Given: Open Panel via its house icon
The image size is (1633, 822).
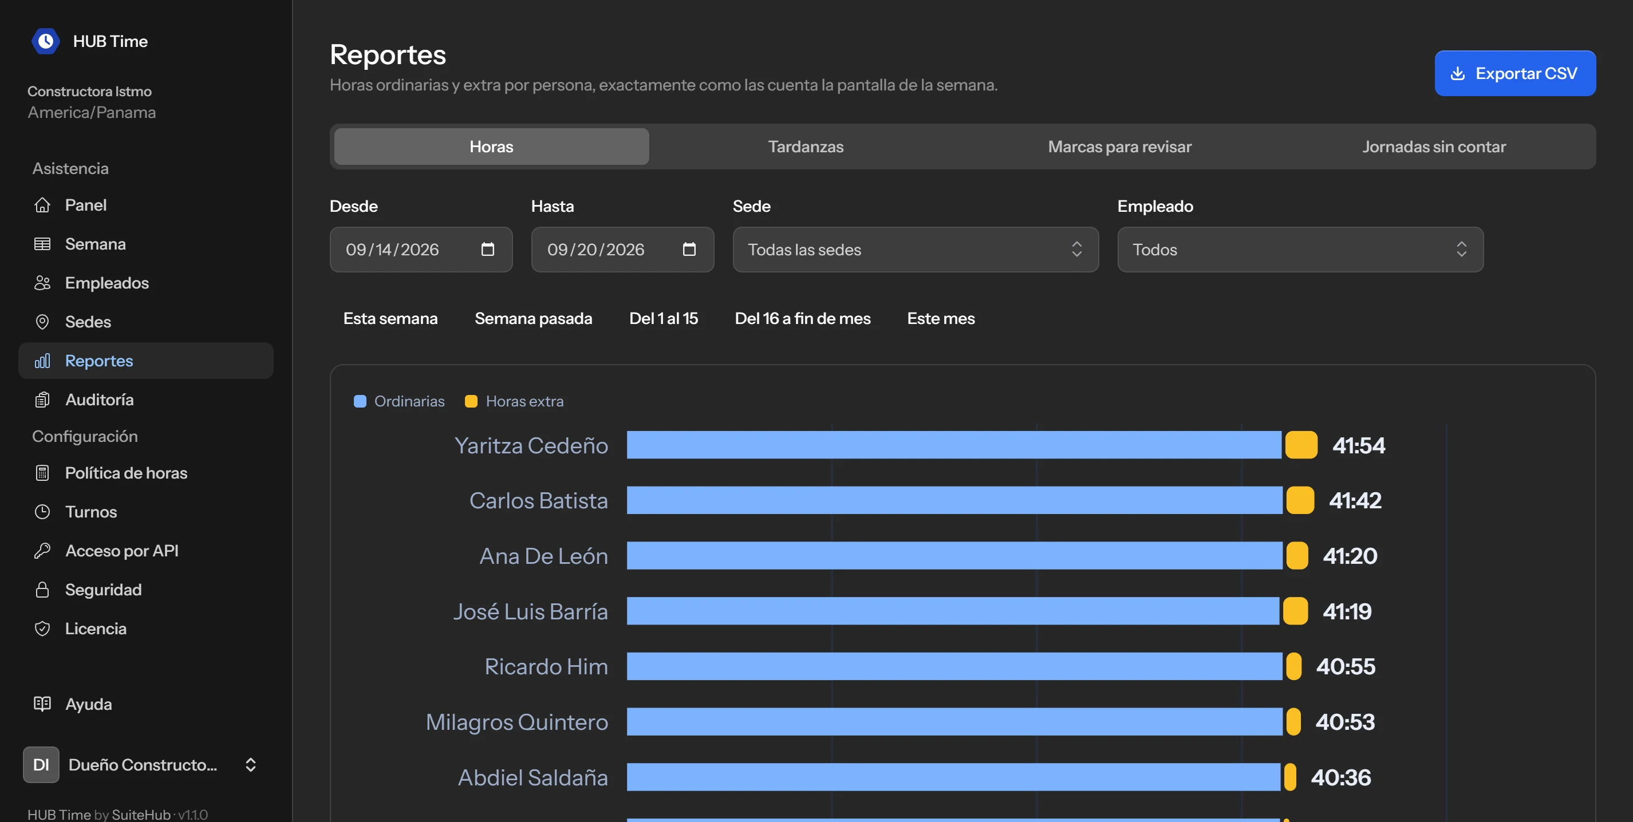Looking at the screenshot, I should click(42, 205).
